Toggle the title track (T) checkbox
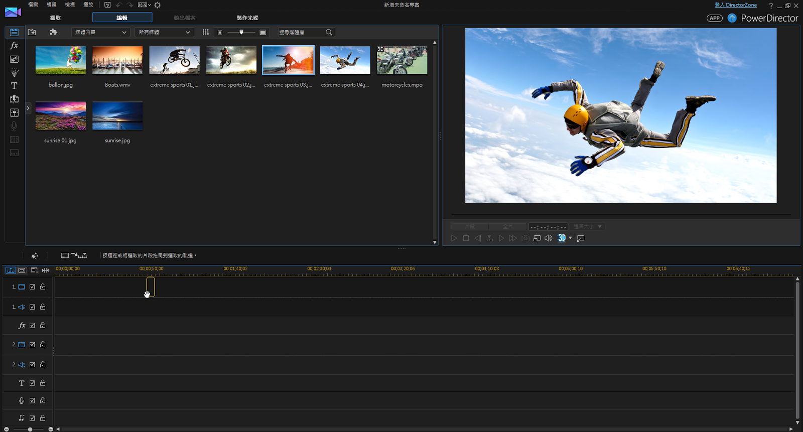Screen dimensions: 803x432 [x=32, y=383]
